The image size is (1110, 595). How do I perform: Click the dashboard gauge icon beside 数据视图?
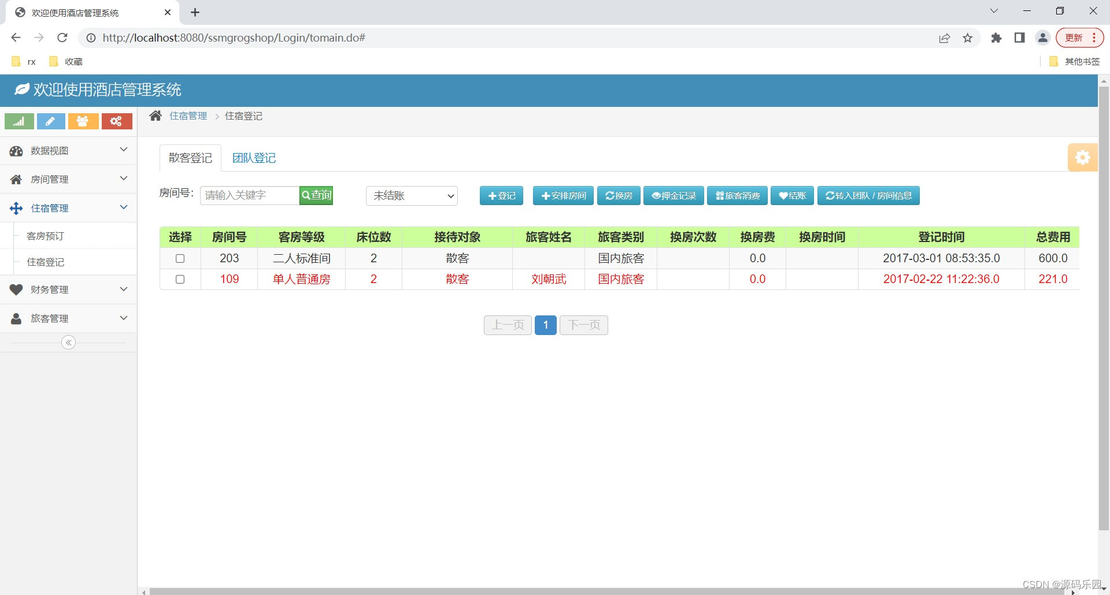click(16, 151)
